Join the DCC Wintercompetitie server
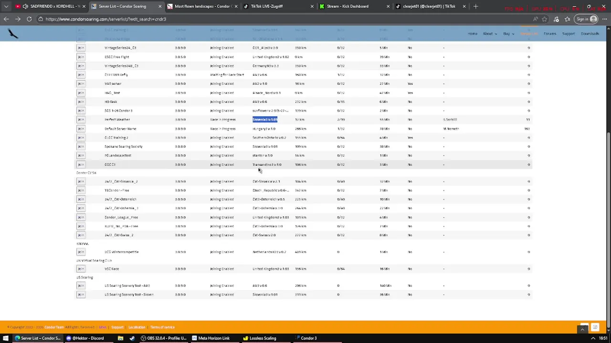611x343 pixels. click(x=81, y=252)
